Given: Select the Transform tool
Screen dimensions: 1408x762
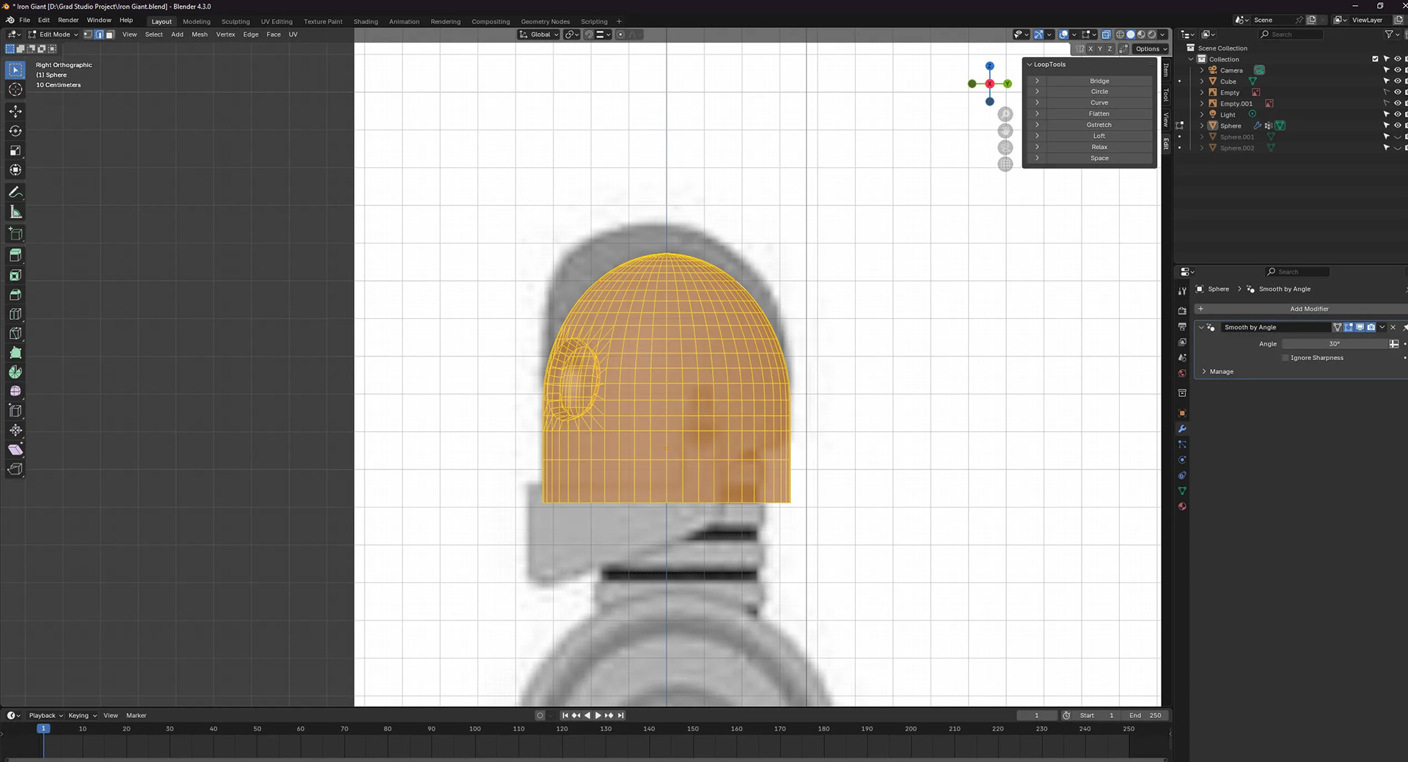Looking at the screenshot, I should pos(15,170).
